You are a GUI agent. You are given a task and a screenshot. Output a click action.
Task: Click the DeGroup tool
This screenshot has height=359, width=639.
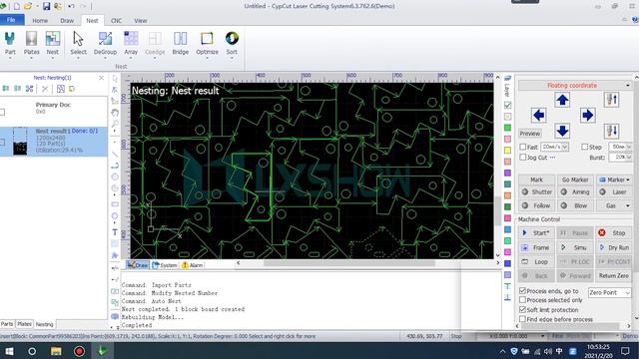105,44
